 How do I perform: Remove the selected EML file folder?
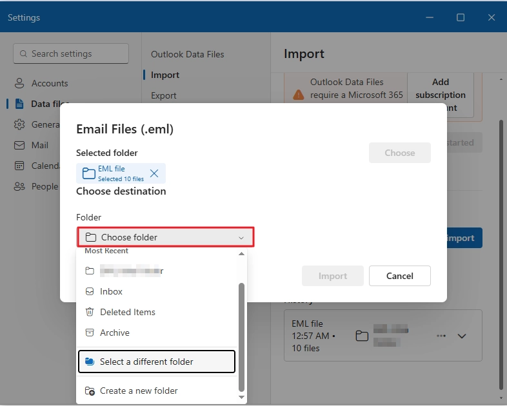(x=154, y=173)
